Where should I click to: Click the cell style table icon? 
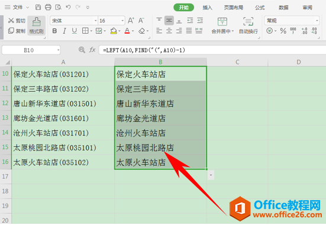99,31
